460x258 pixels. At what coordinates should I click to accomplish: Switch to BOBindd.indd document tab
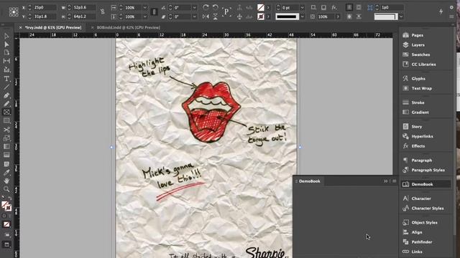[129, 27]
